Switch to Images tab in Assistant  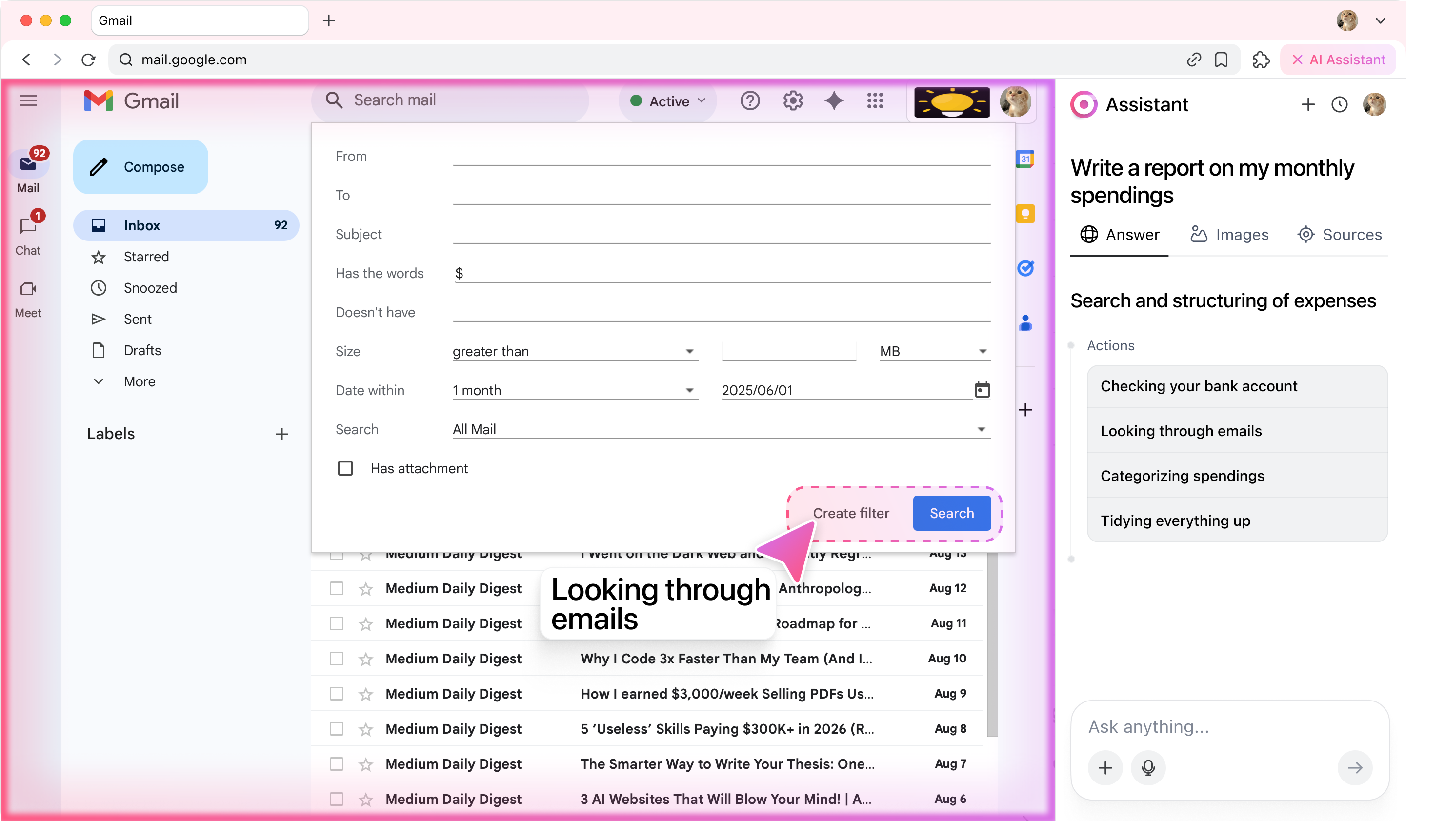coord(1229,235)
